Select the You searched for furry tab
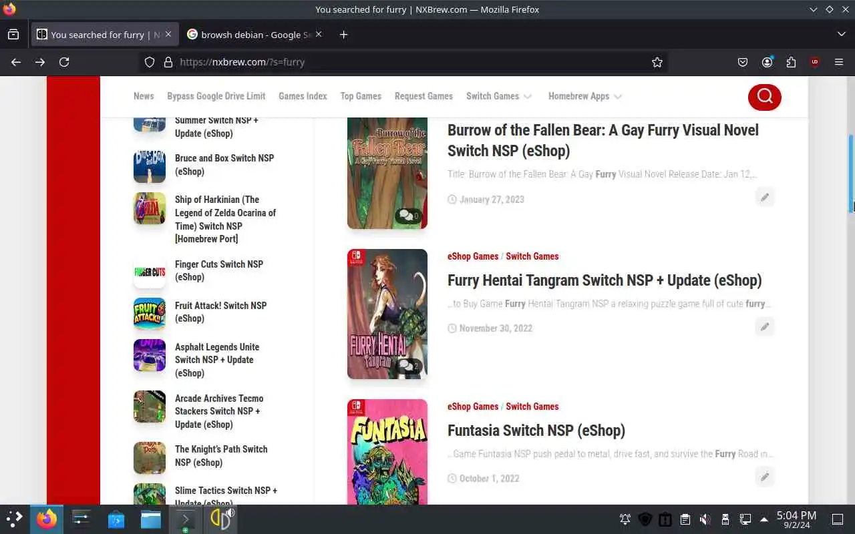 [x=104, y=35]
